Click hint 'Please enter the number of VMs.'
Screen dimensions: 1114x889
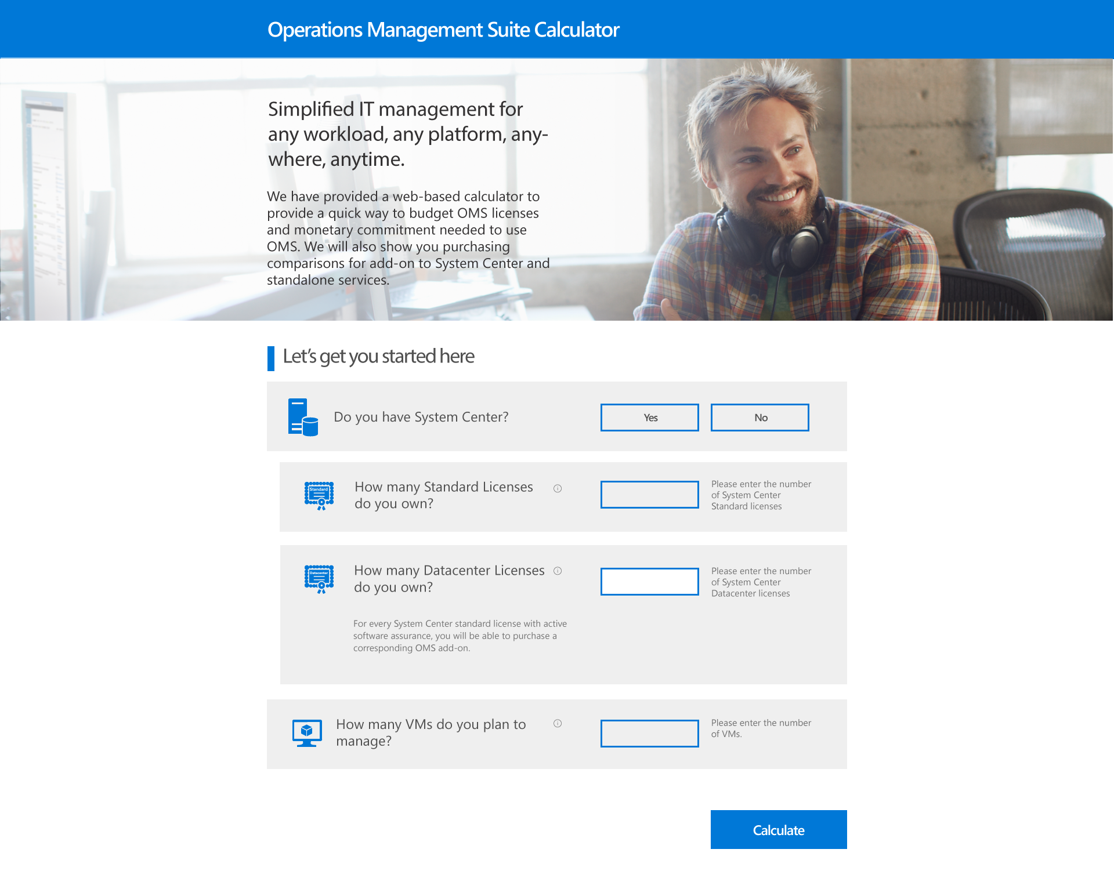click(761, 728)
